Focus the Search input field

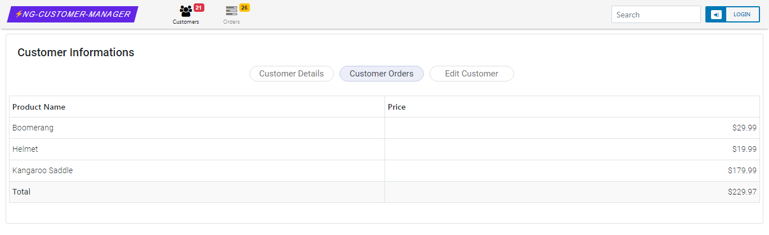click(656, 15)
